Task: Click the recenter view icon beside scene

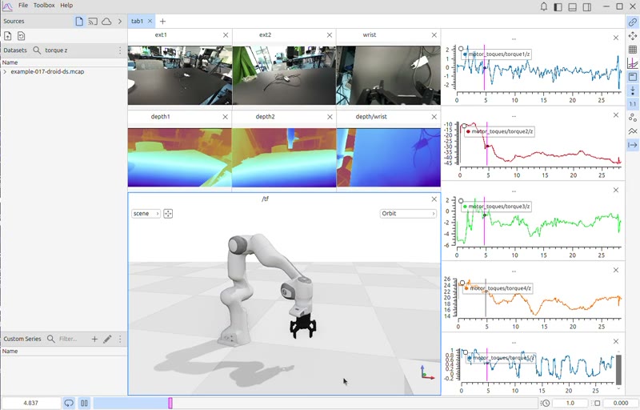Action: tap(168, 214)
